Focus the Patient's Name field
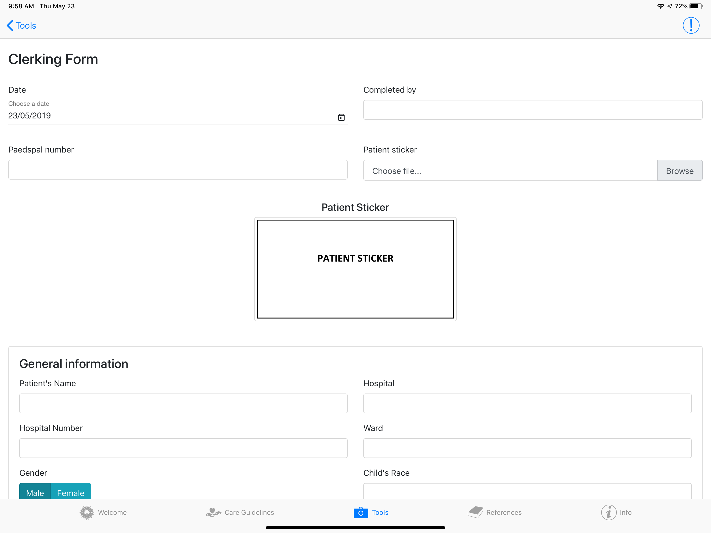 pyautogui.click(x=183, y=403)
